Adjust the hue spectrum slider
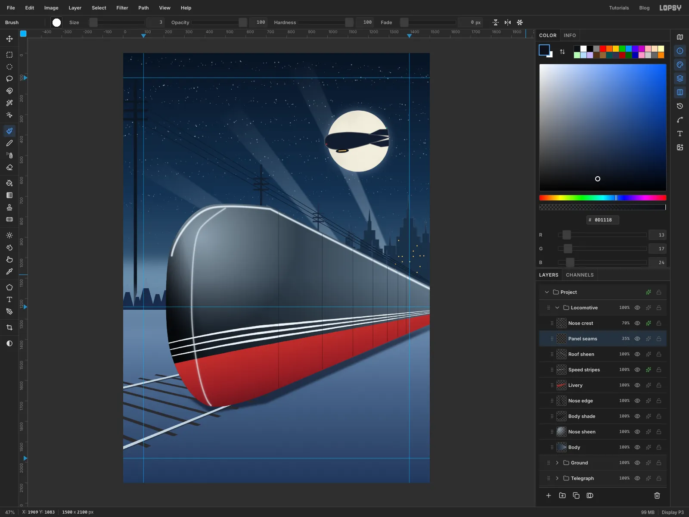The image size is (689, 517). click(x=603, y=198)
